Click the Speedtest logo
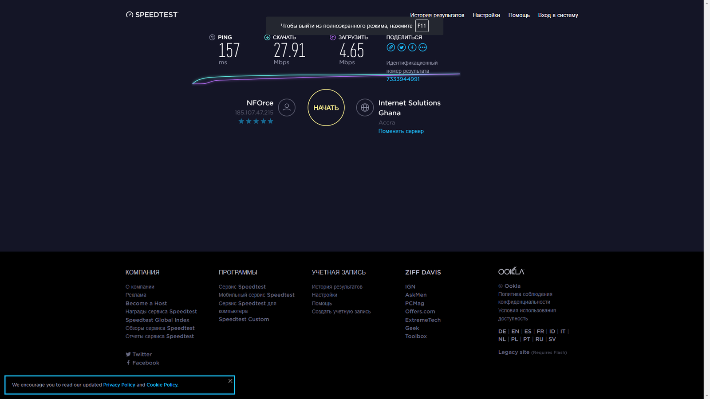The image size is (710, 399). [152, 15]
